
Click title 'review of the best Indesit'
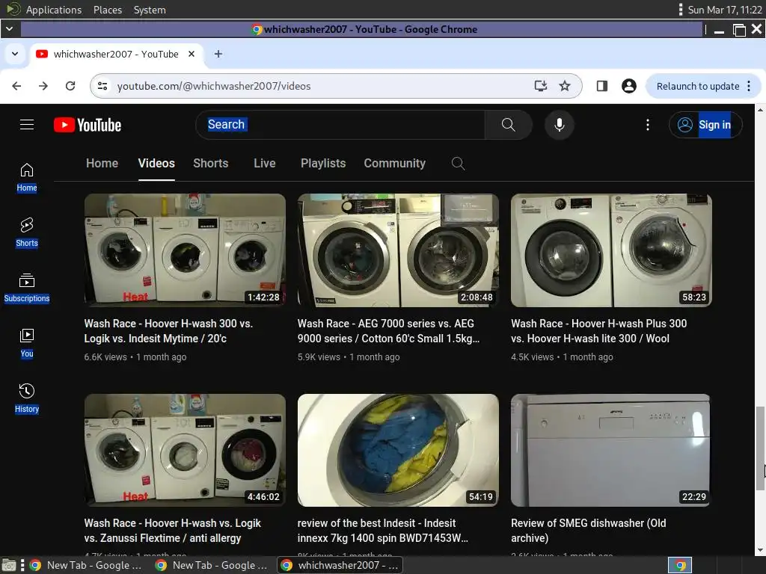[x=383, y=531]
